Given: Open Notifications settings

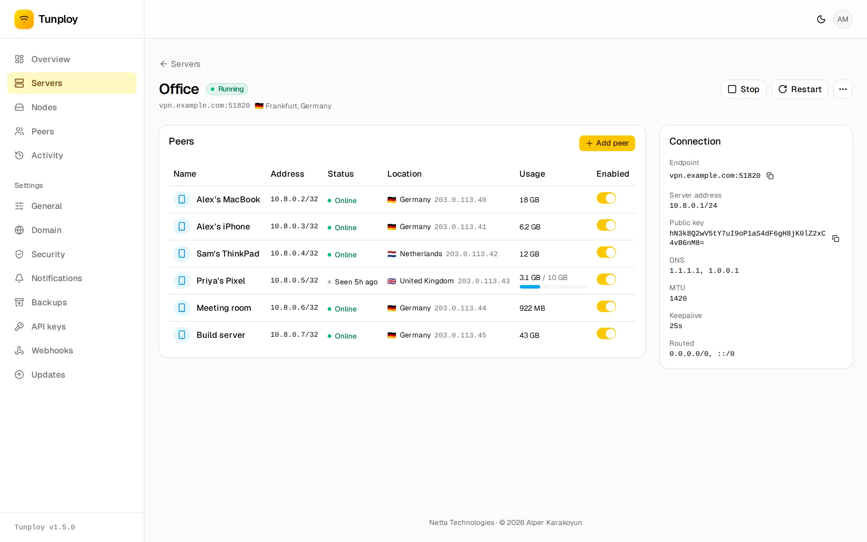Looking at the screenshot, I should [x=72, y=278].
